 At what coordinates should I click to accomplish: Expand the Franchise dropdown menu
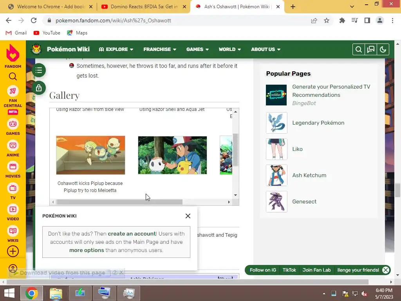click(160, 49)
